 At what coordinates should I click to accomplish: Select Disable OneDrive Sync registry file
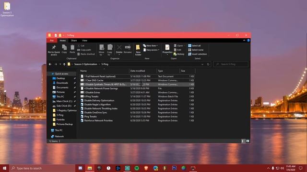click(x=137, y=112)
